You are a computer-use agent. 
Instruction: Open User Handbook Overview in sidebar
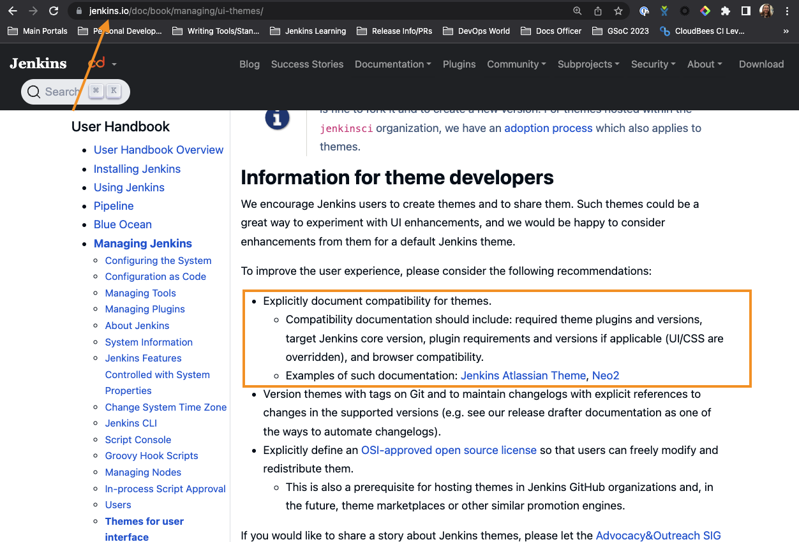158,150
